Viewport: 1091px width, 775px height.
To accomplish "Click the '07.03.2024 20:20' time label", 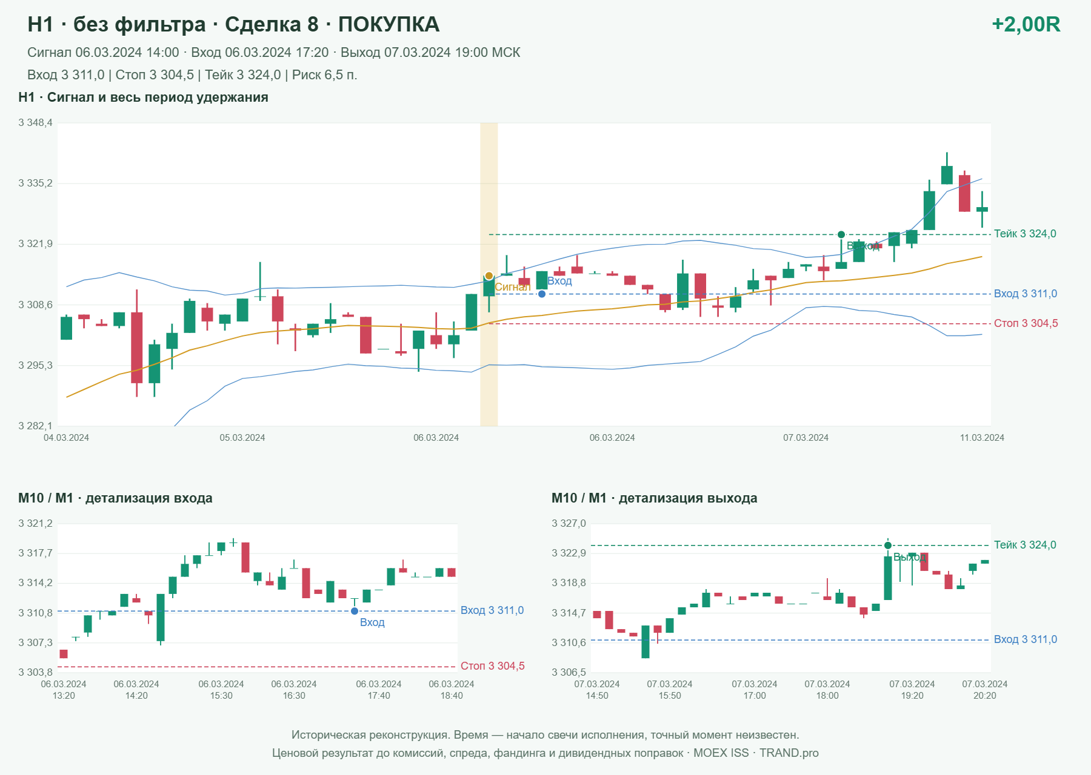I will click(x=985, y=690).
